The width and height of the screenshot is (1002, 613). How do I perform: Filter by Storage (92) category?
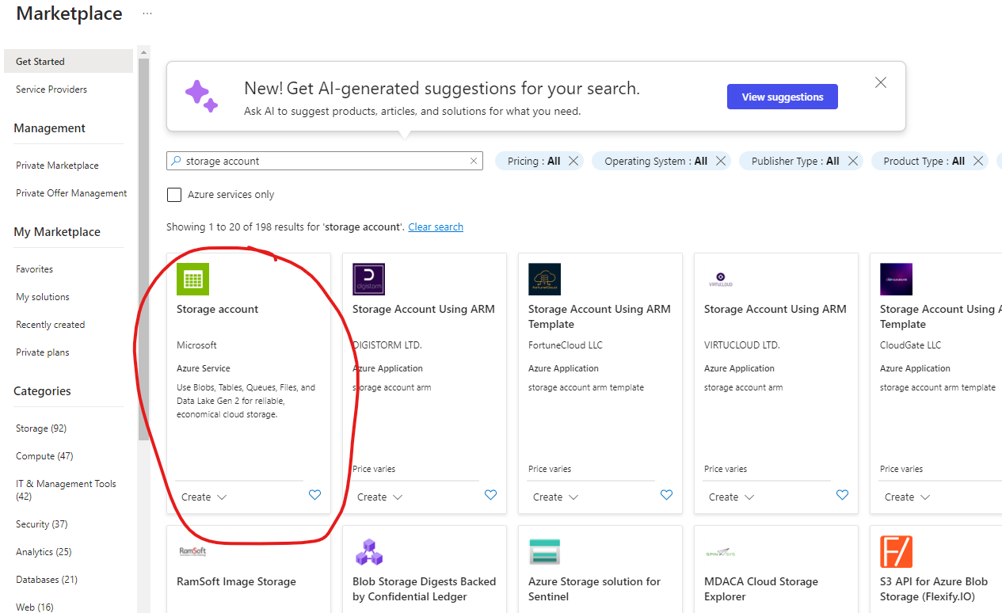click(41, 428)
